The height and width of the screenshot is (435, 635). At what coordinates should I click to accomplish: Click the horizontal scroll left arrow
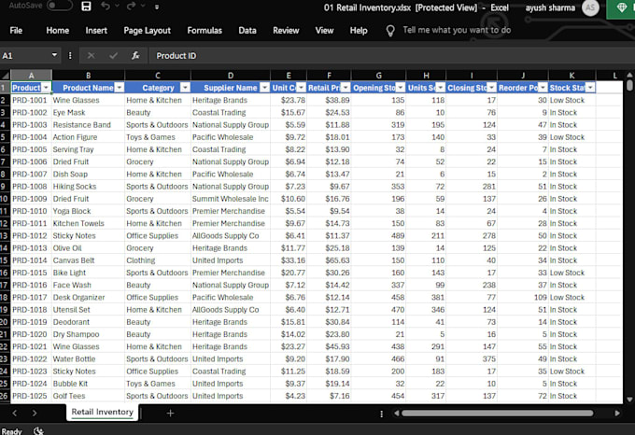click(397, 414)
